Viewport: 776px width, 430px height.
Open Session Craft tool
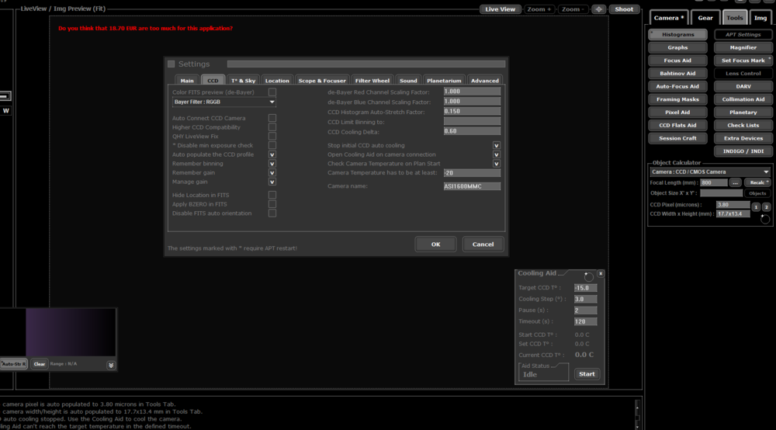click(x=677, y=139)
